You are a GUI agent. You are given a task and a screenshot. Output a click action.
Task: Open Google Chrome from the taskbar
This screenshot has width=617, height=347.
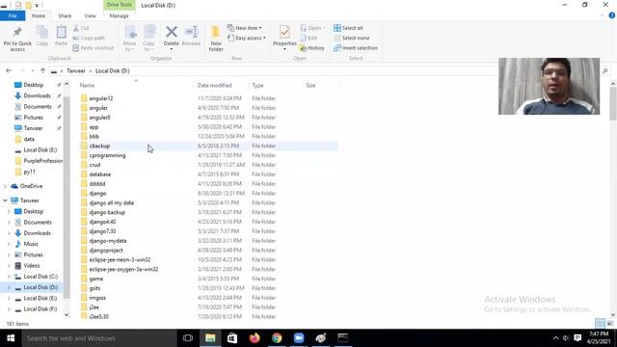click(277, 338)
